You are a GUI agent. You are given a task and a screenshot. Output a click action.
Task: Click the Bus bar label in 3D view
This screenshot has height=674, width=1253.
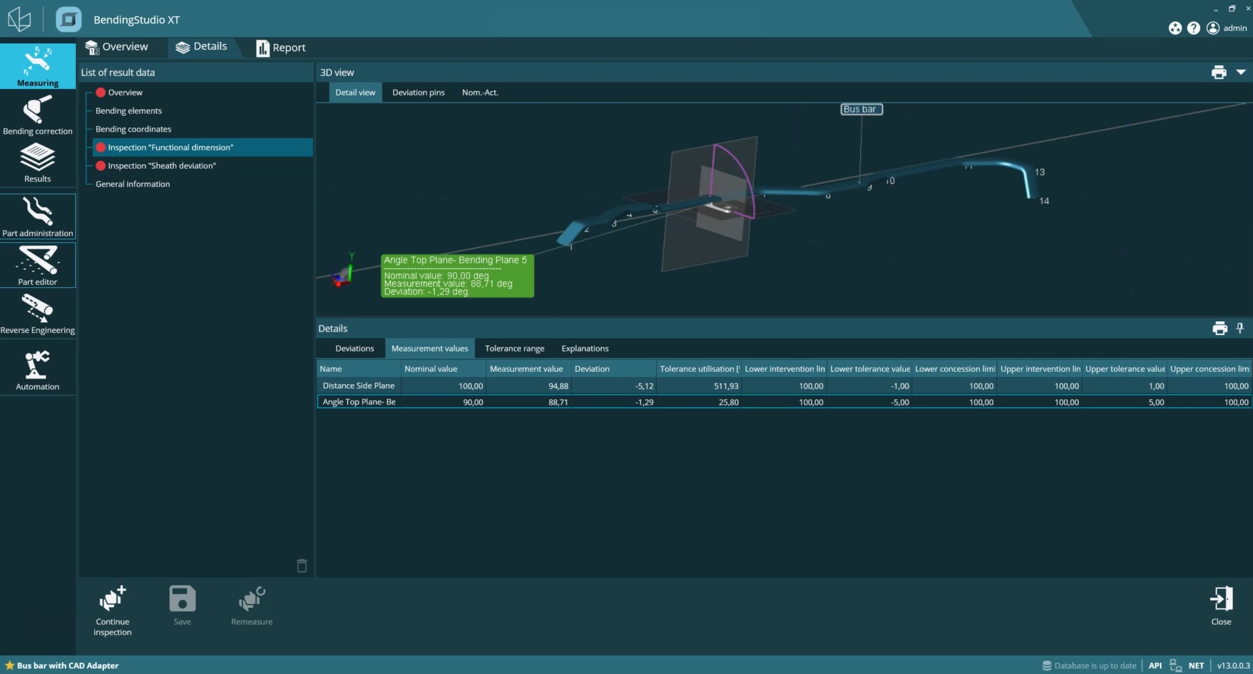pos(861,109)
